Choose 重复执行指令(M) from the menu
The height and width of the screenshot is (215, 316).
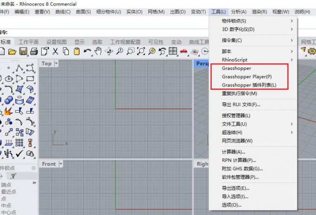click(x=253, y=94)
